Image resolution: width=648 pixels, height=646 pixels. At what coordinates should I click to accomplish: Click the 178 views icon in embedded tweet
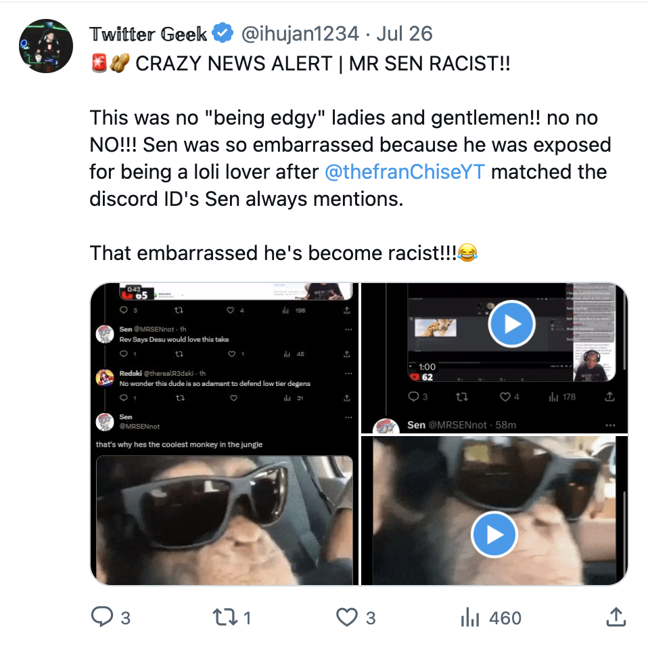[553, 397]
